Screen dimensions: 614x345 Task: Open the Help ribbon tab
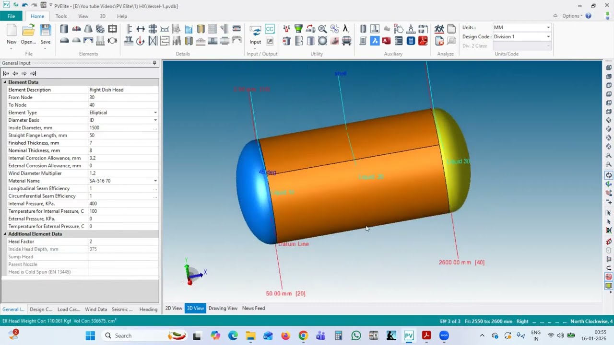[122, 16]
